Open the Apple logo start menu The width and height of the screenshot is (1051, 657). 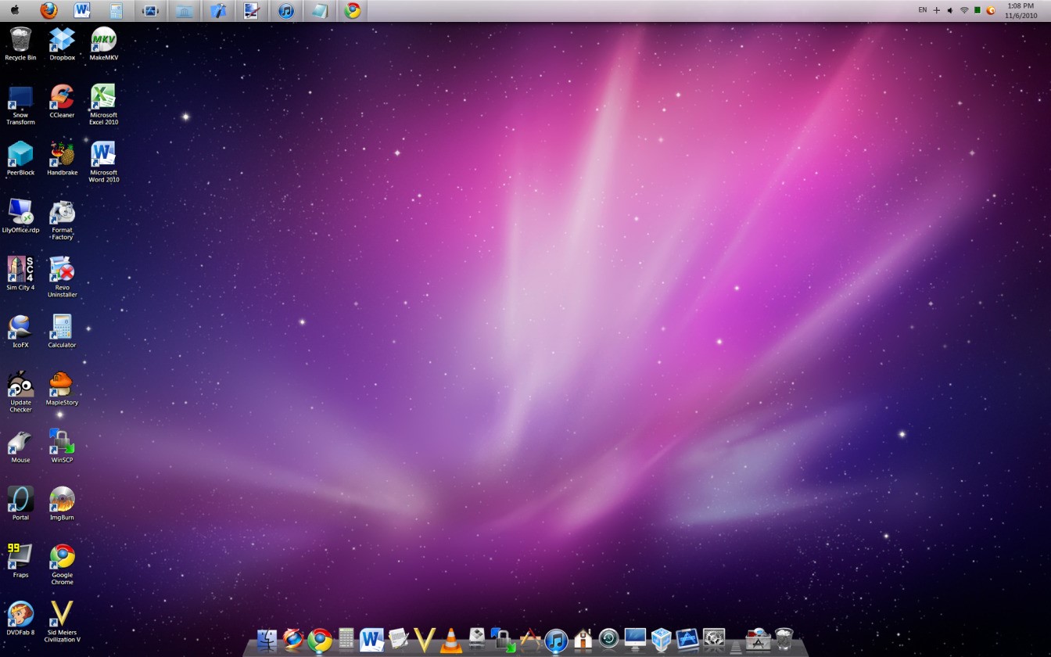click(14, 10)
